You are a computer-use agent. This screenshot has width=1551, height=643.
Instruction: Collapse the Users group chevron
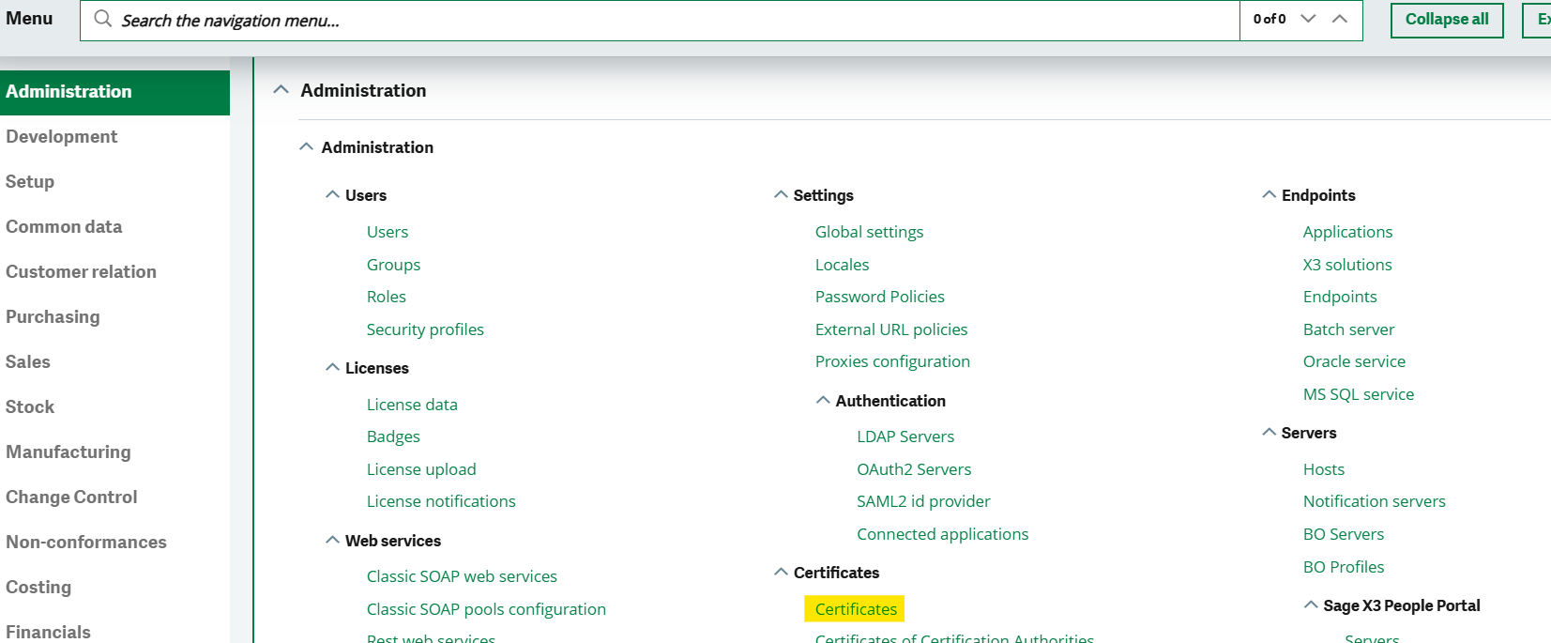[332, 195]
